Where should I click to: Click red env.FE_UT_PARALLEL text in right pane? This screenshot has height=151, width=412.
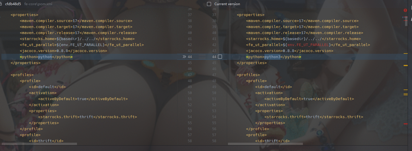[308, 45]
